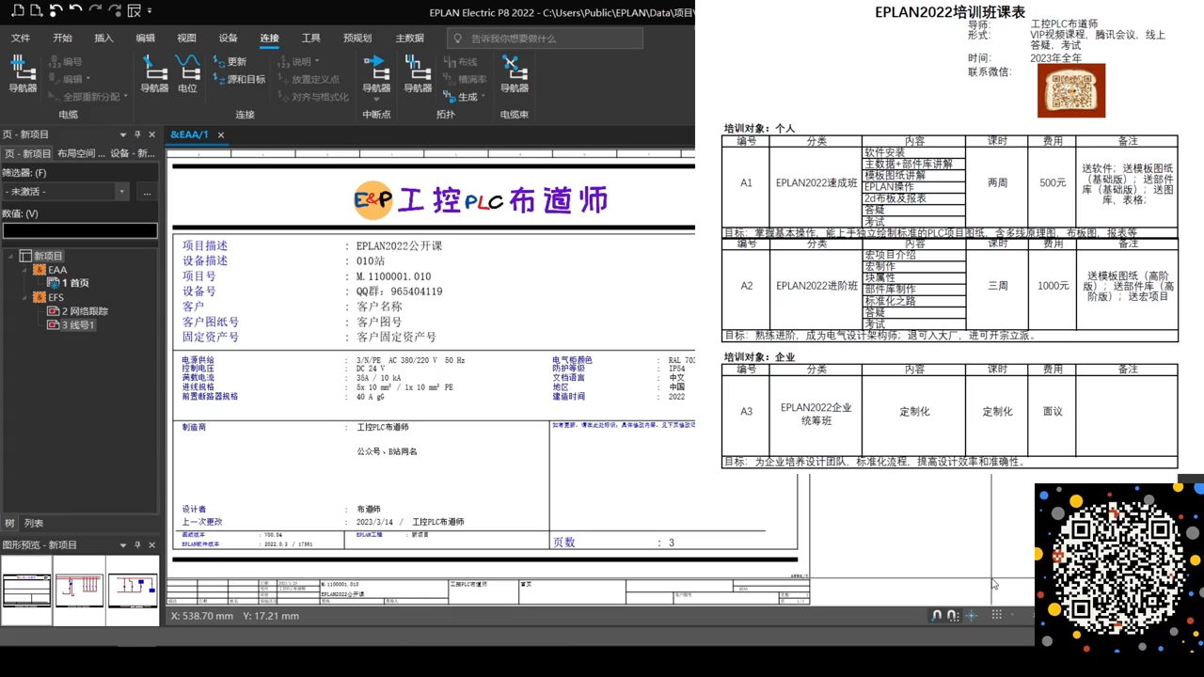
Task: Open the cable harness Navigator in 电缆束 group
Action: [x=514, y=73]
